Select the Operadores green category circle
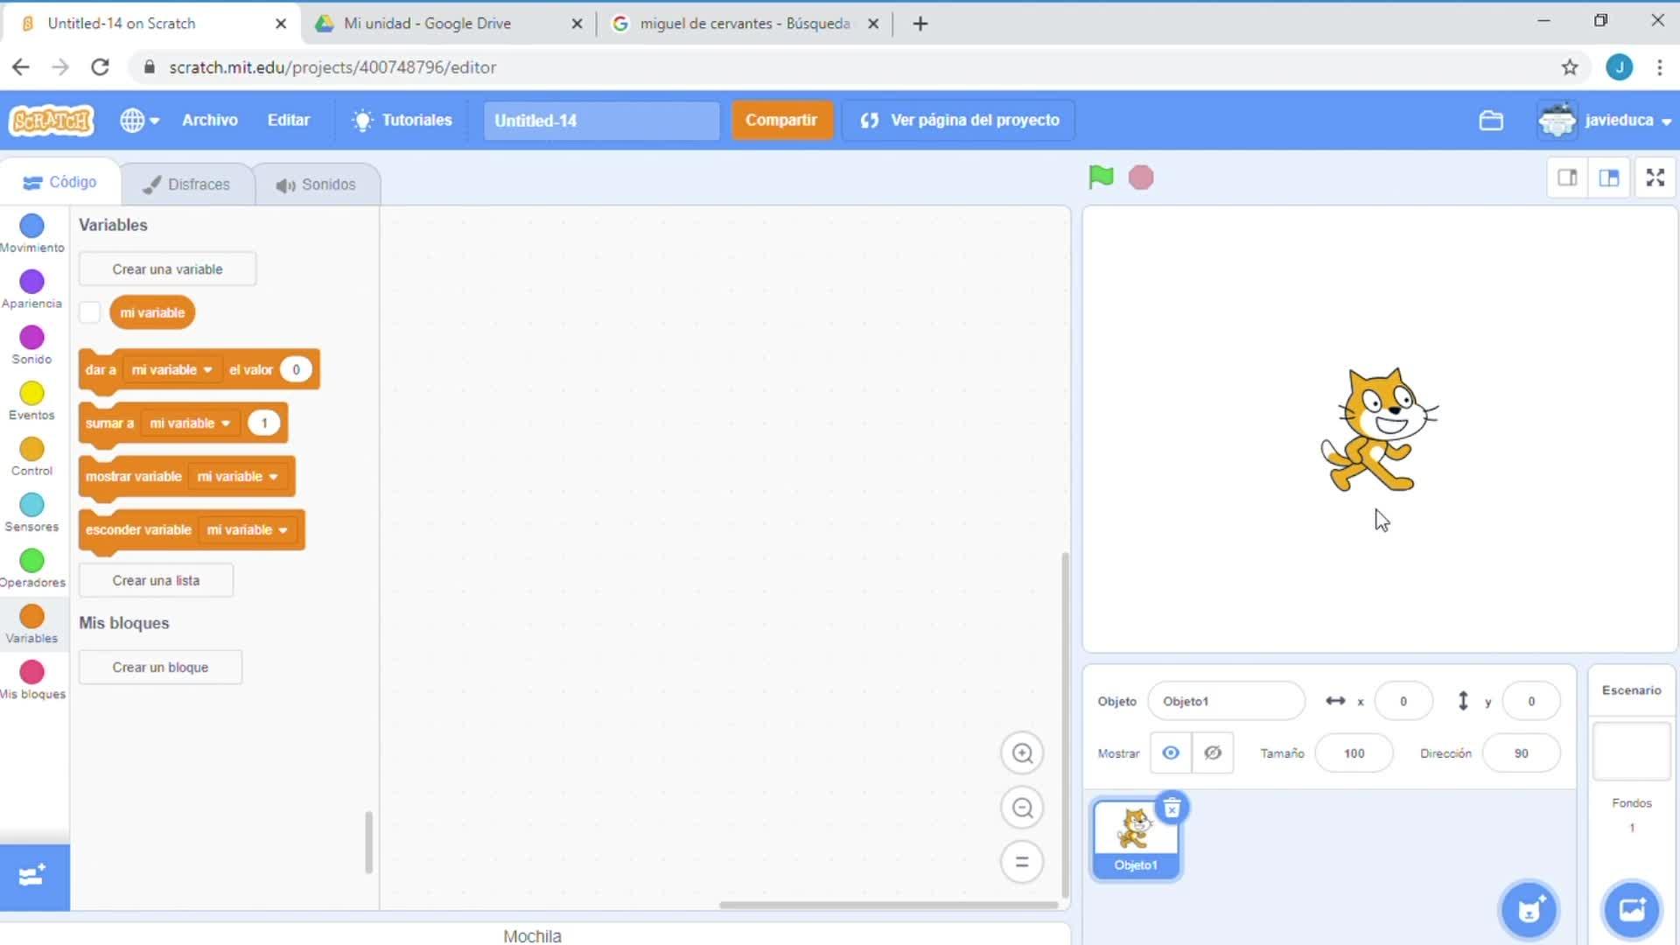1680x945 pixels. pyautogui.click(x=31, y=561)
